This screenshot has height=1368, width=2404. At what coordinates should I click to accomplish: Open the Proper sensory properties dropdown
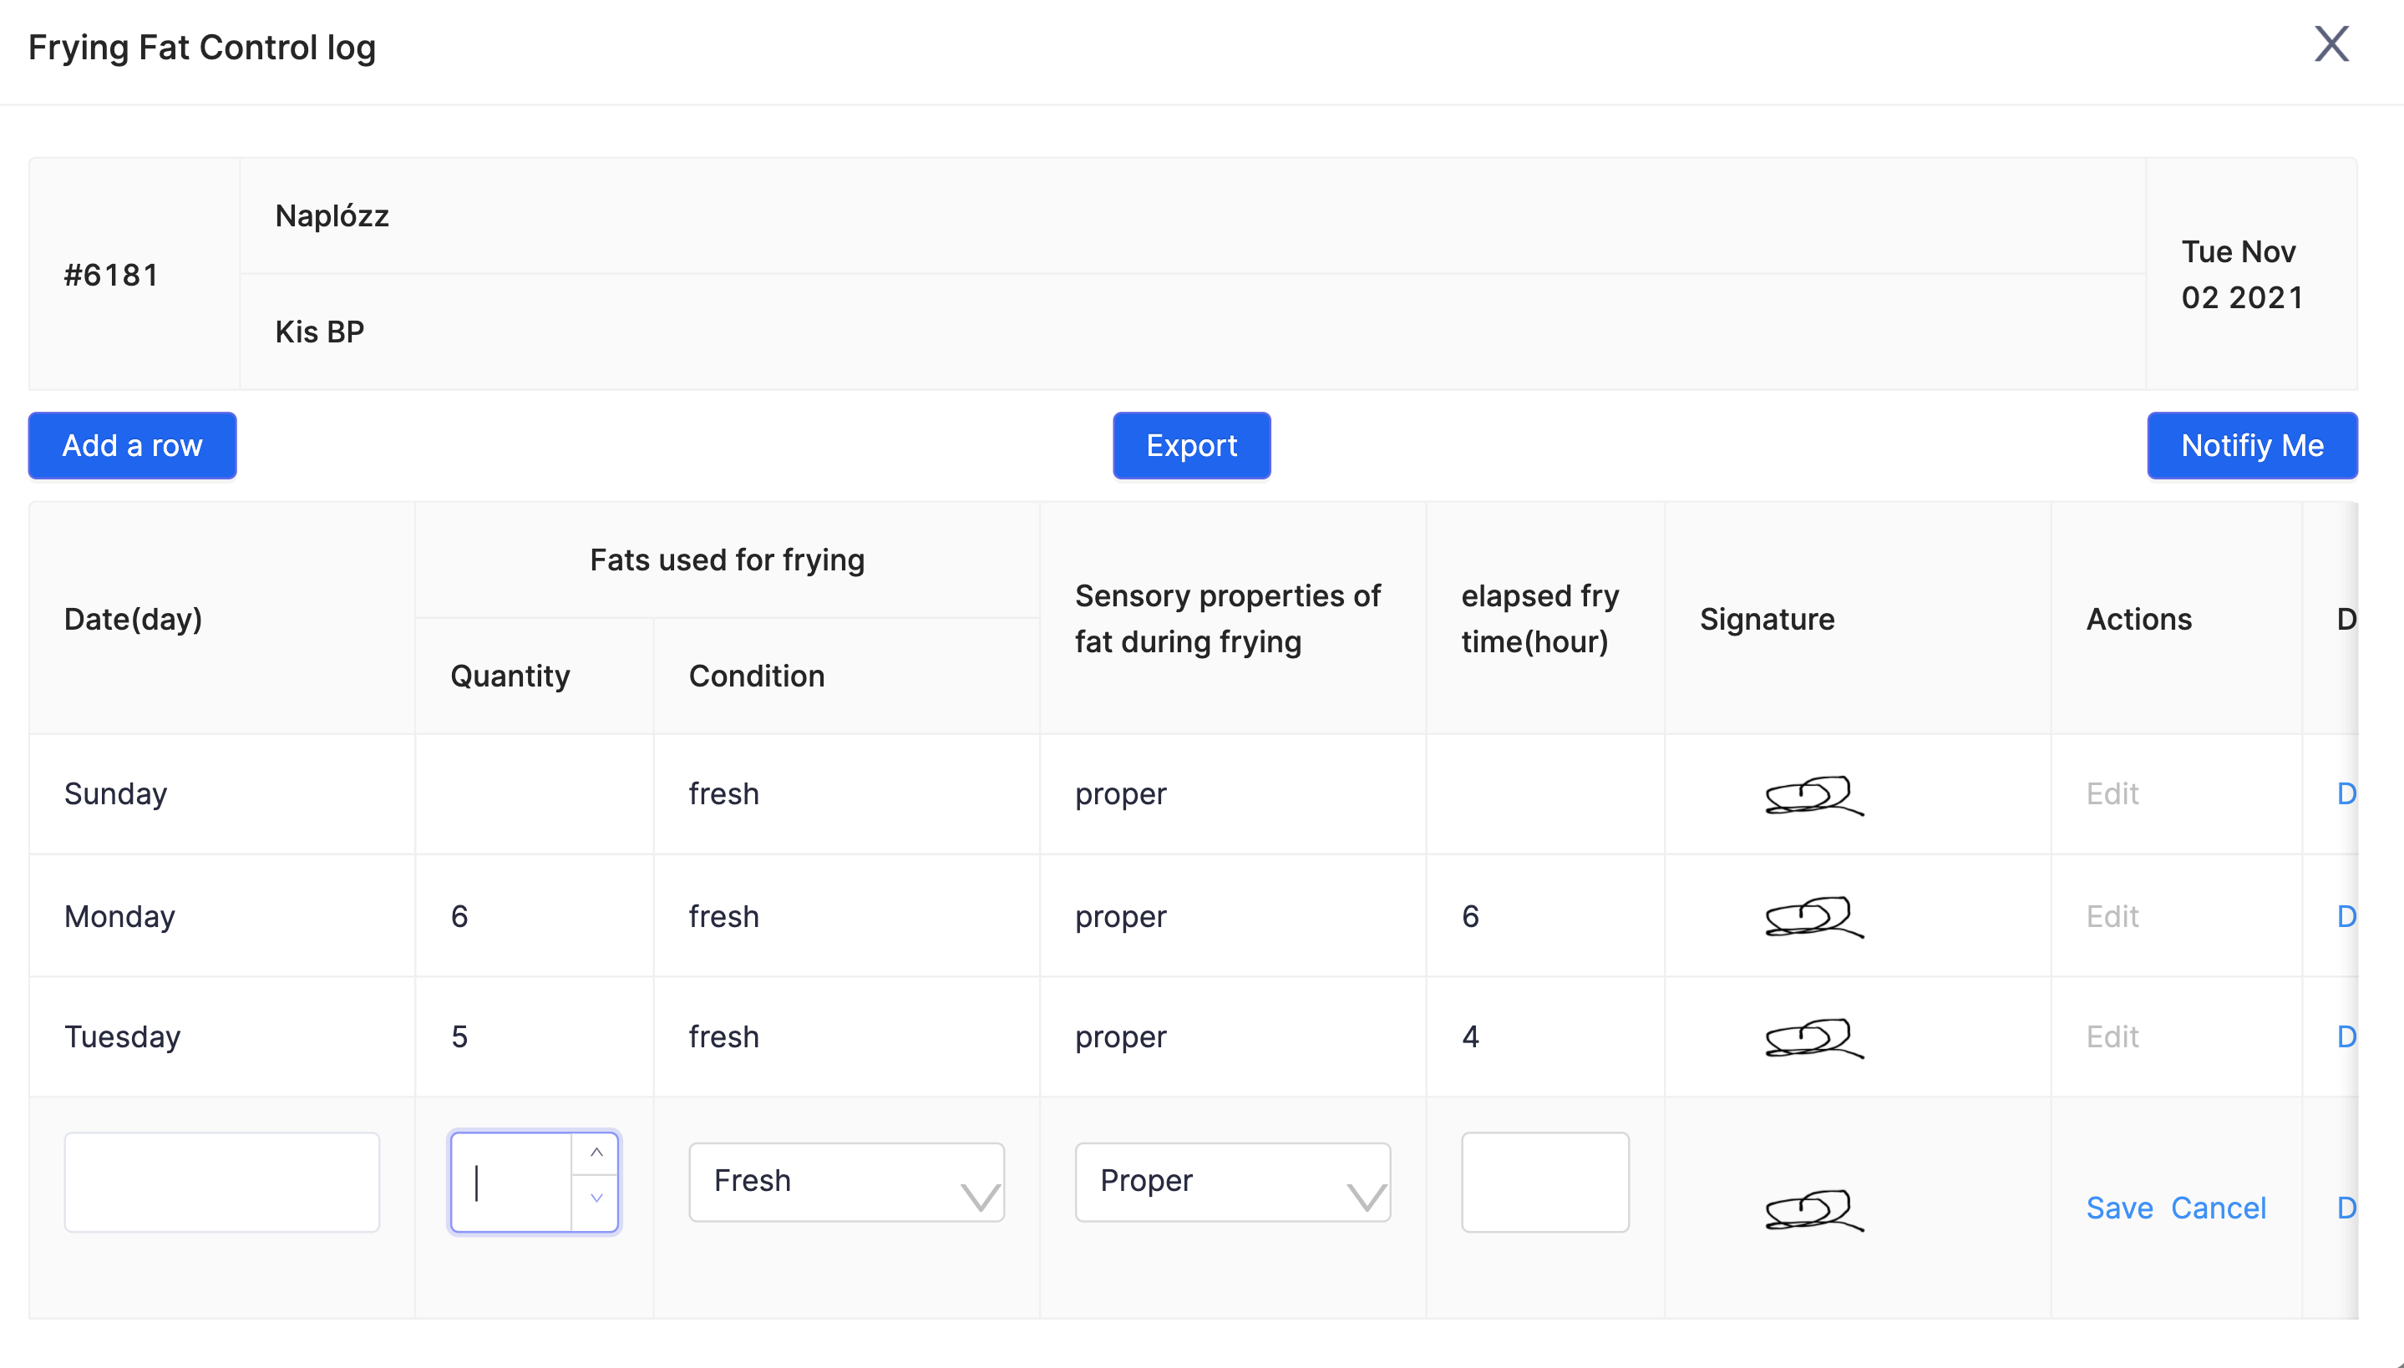click(x=1231, y=1181)
